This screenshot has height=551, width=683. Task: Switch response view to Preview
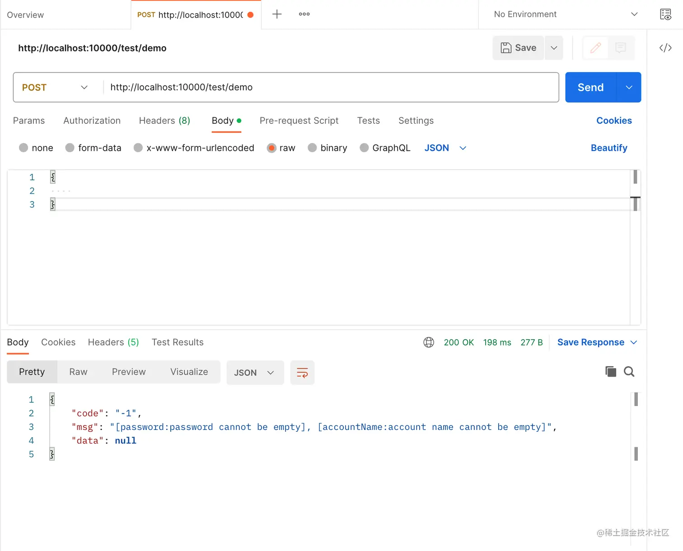[129, 372]
